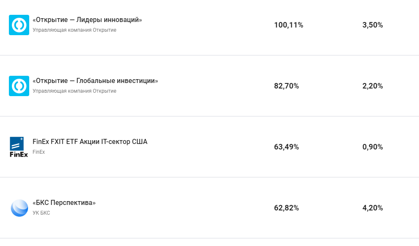
Task: Click the 0,90% fee value
Action: pos(372,147)
